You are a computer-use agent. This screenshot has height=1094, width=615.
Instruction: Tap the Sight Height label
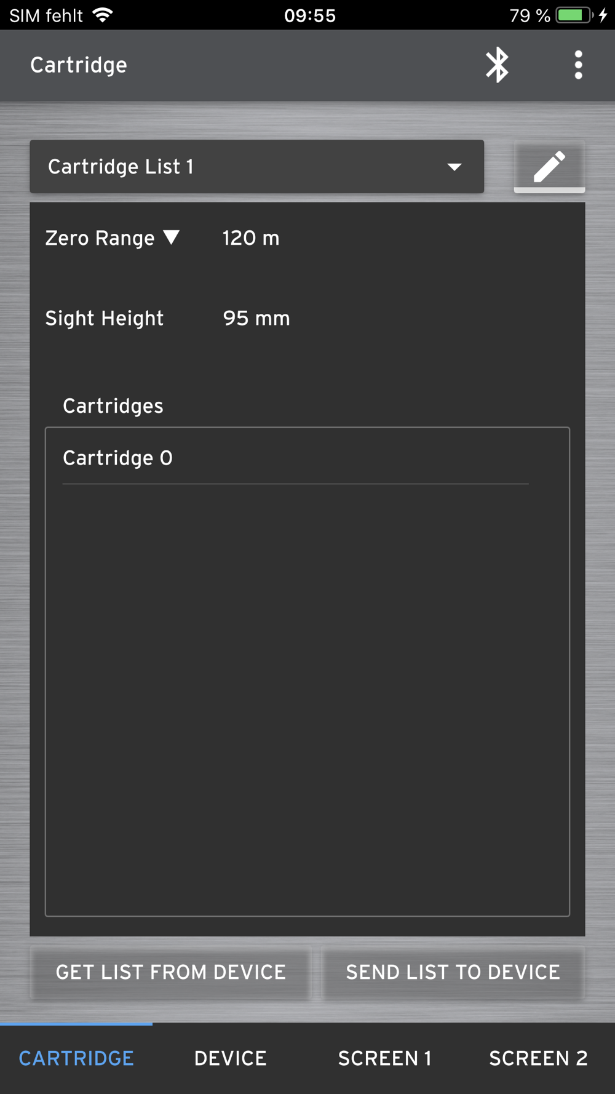(105, 318)
